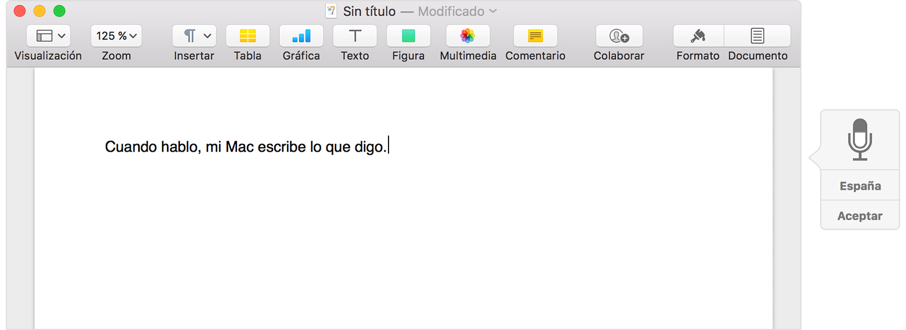Open the 125 % zoom dropdown
The image size is (906, 330).
116,36
